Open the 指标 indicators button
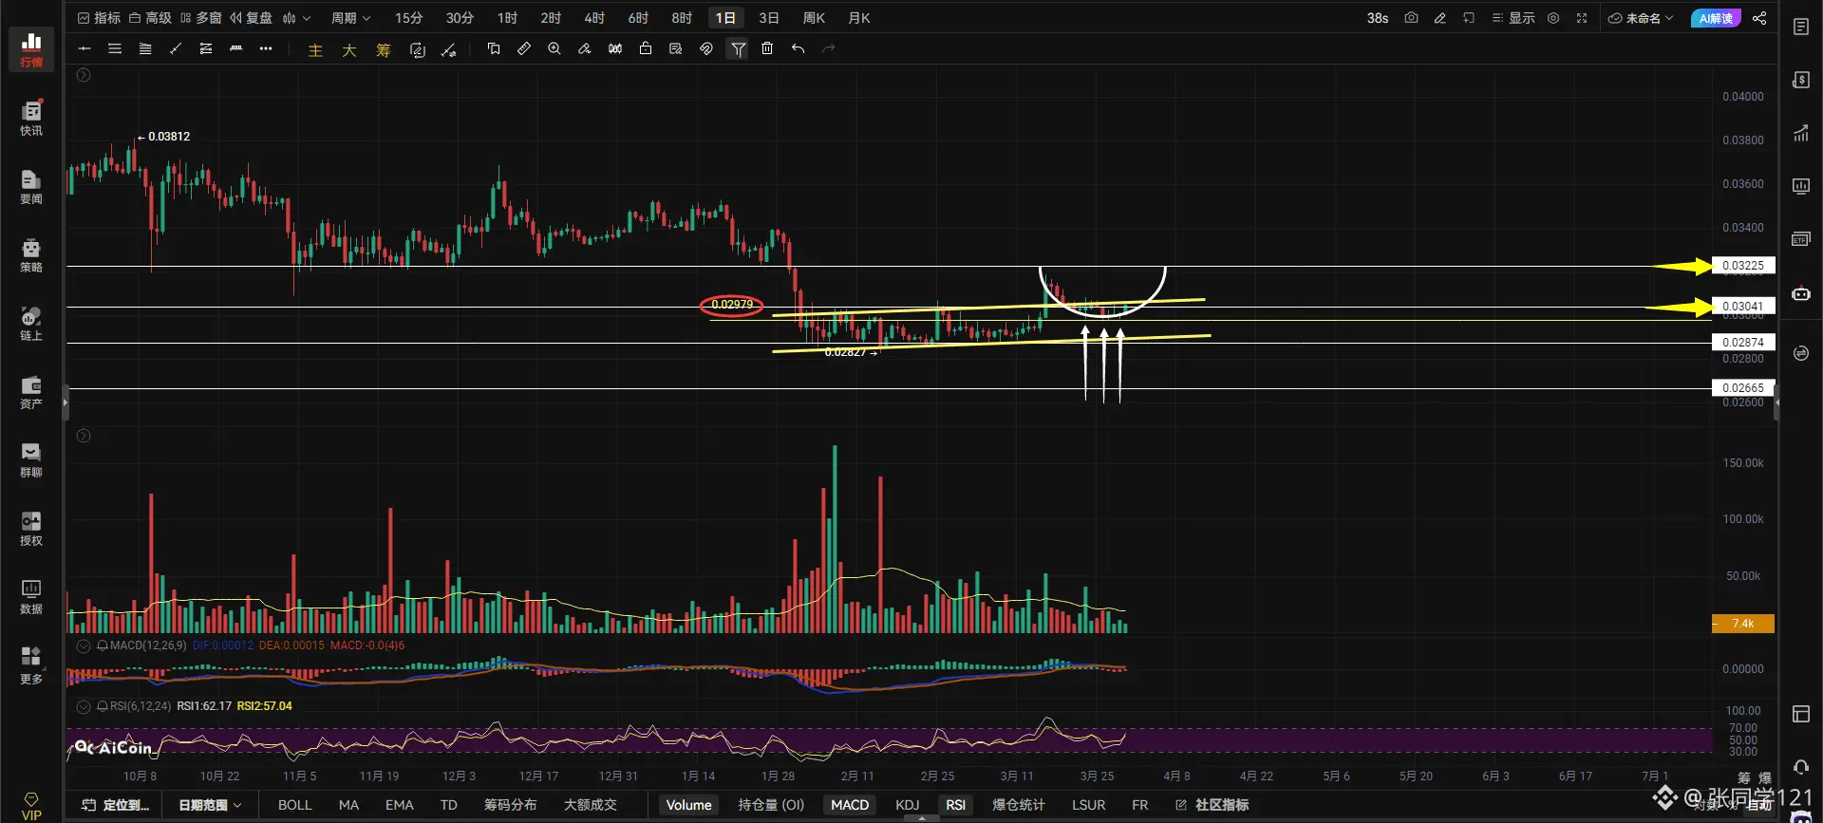This screenshot has height=823, width=1823. click(x=99, y=18)
